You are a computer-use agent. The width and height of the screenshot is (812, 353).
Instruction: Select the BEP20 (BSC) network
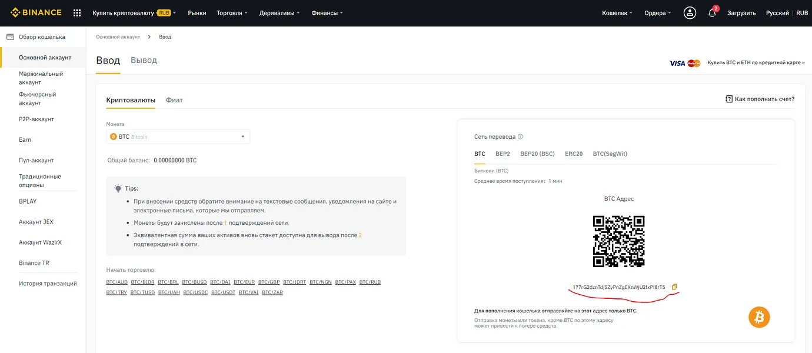click(x=537, y=154)
